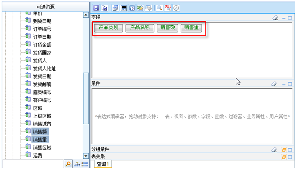Select 发货日期 in the resource tree

click(x=42, y=77)
